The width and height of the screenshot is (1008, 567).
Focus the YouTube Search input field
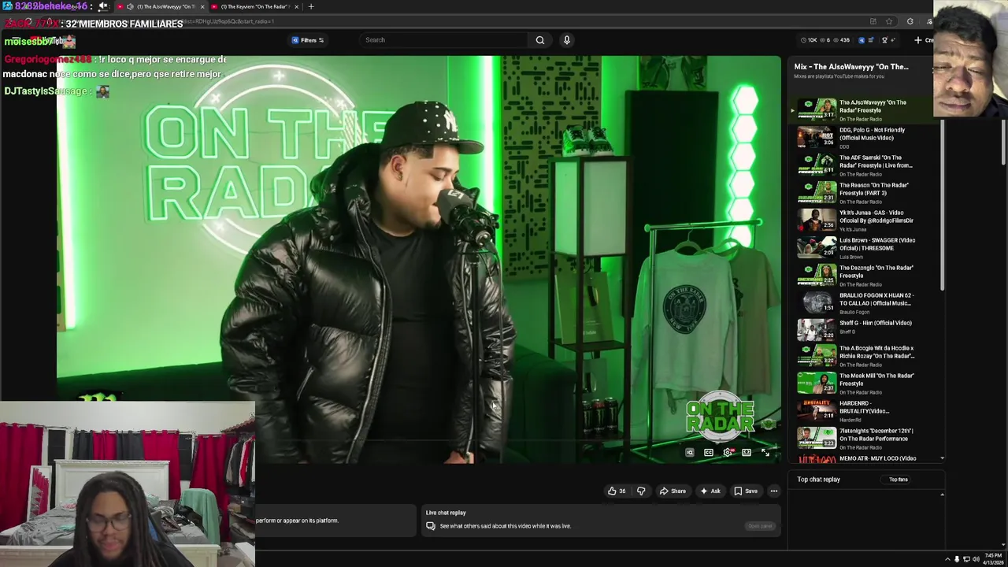445,40
